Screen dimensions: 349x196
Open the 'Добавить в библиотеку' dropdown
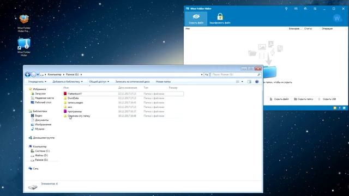[68, 82]
